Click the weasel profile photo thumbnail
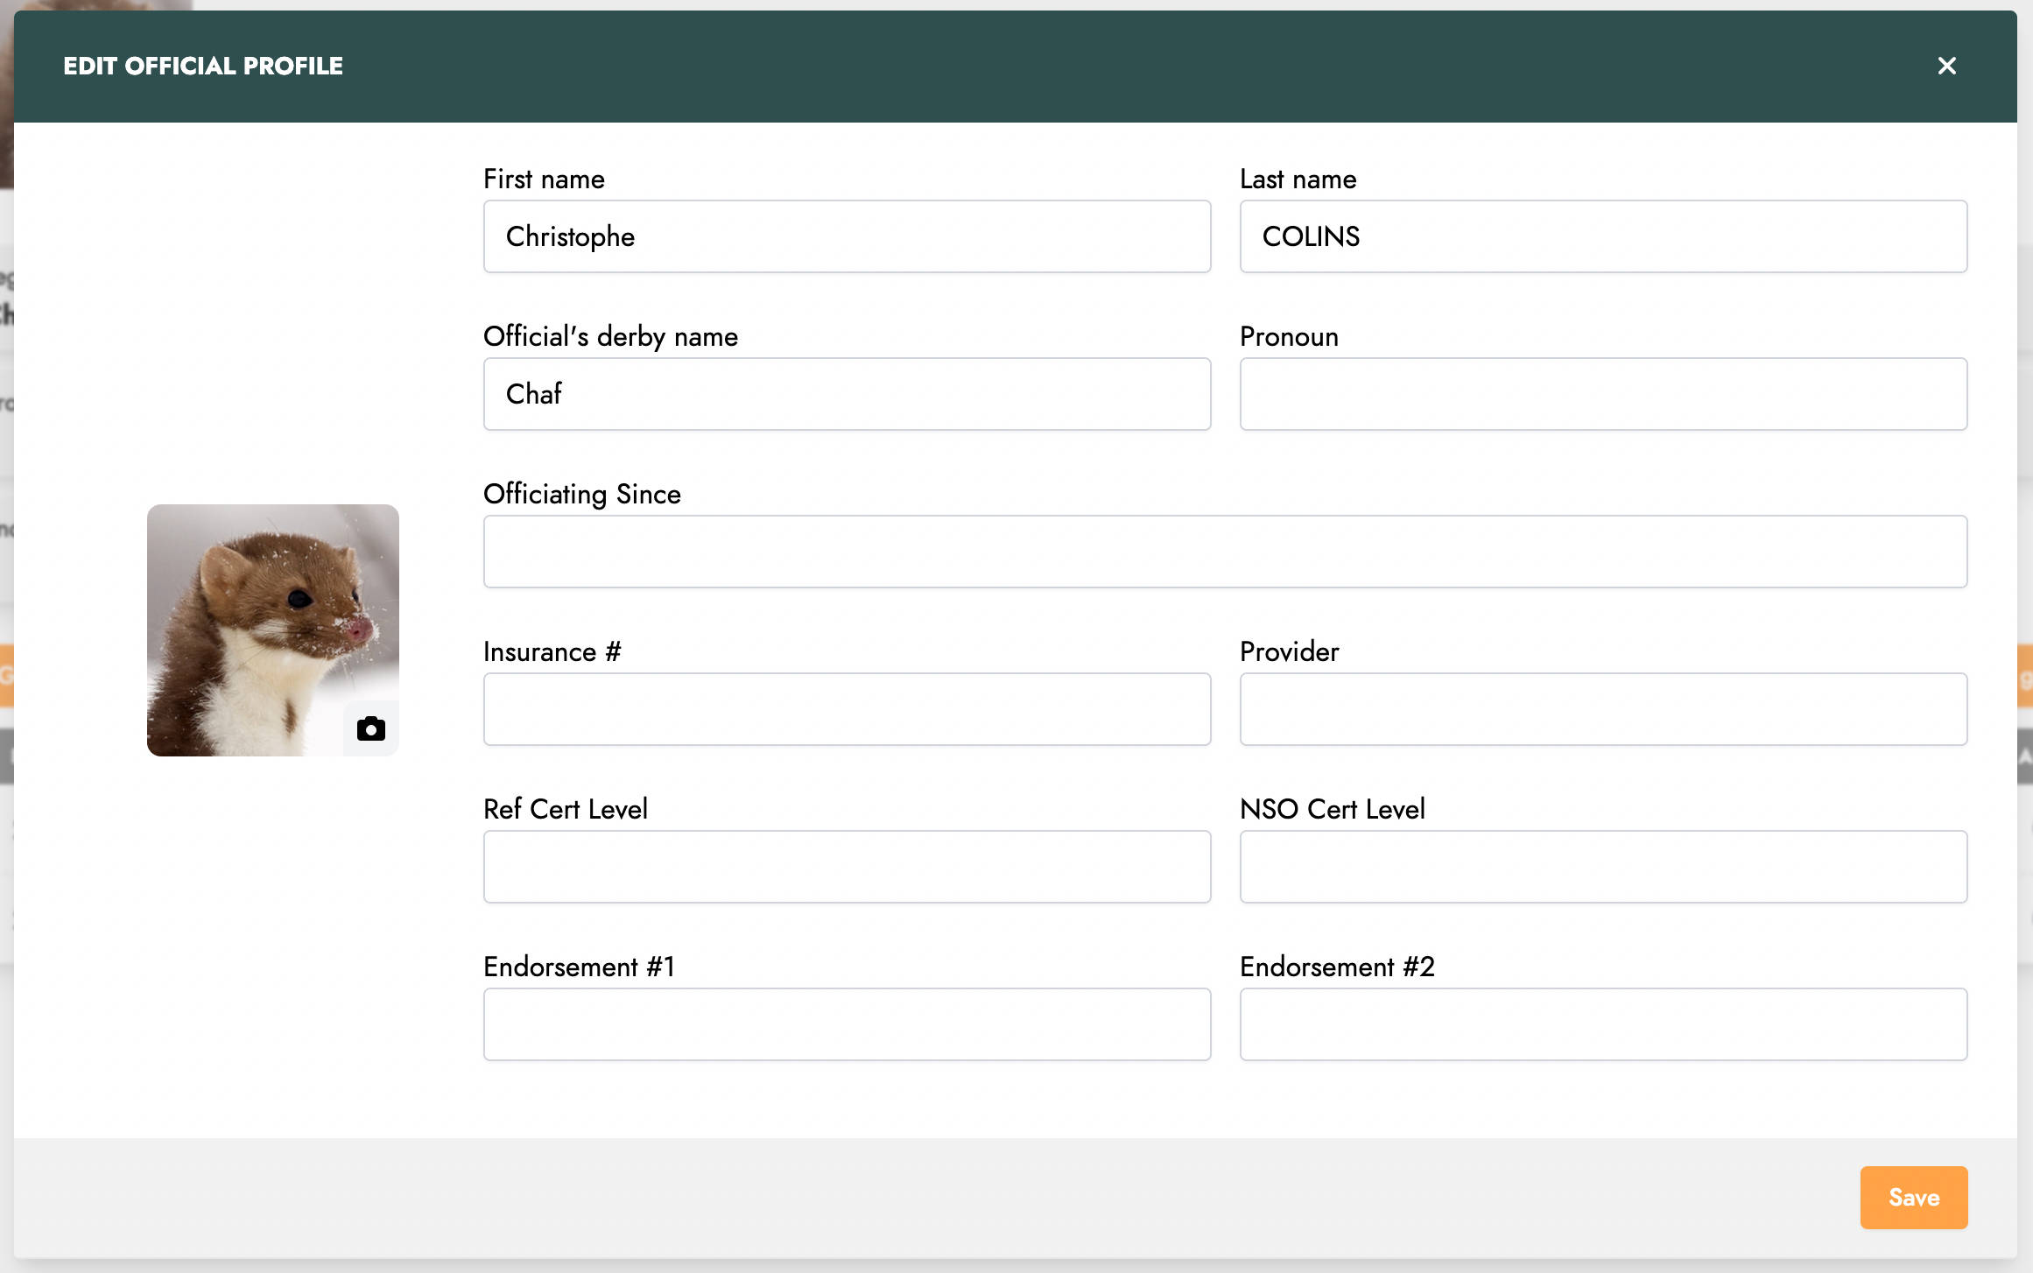 273,630
